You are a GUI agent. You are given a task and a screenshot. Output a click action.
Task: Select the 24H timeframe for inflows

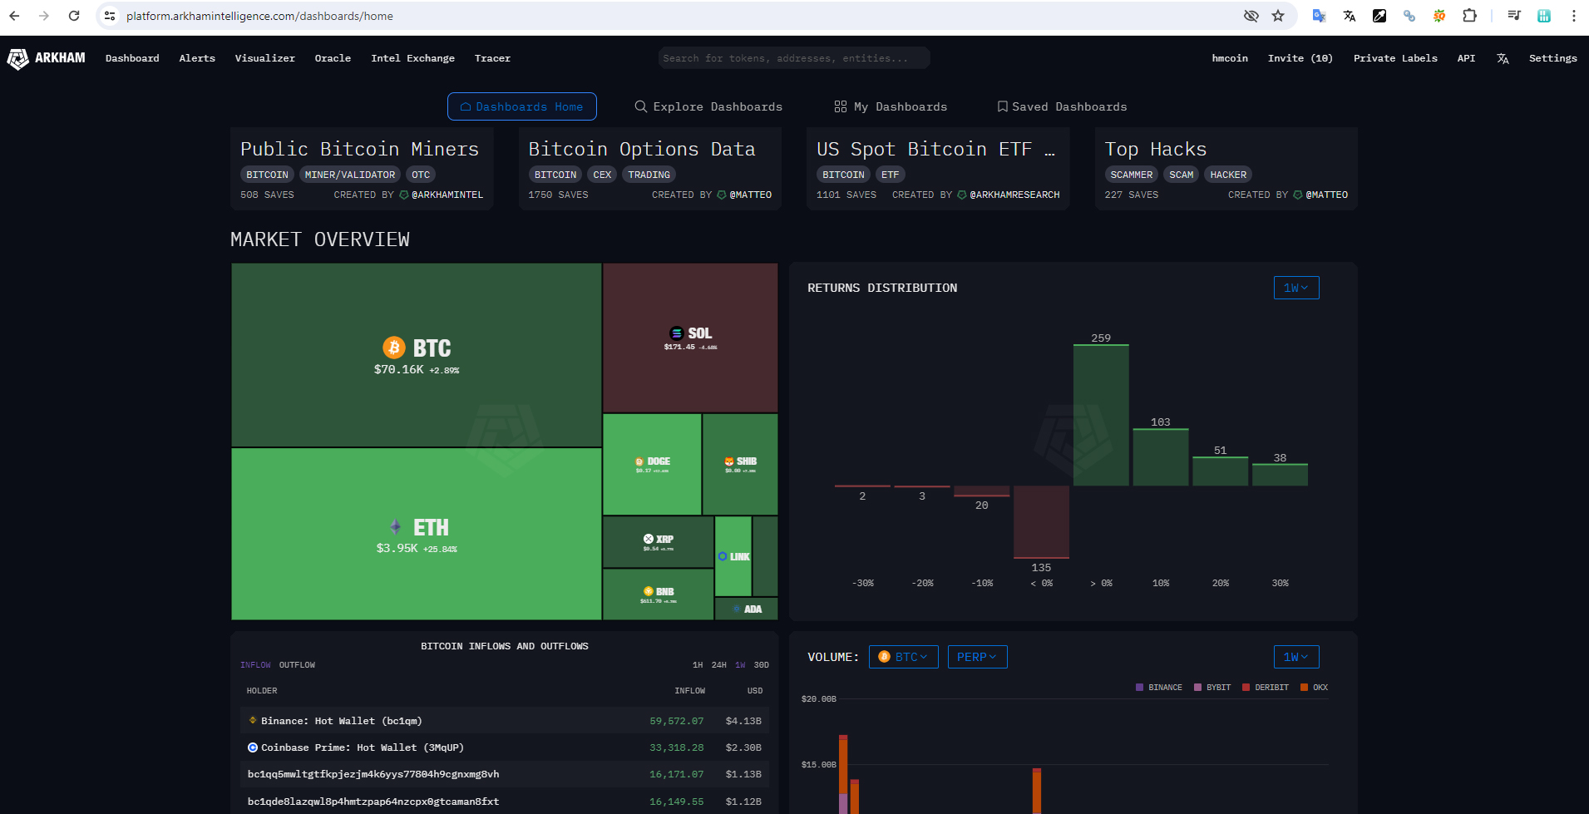click(719, 665)
